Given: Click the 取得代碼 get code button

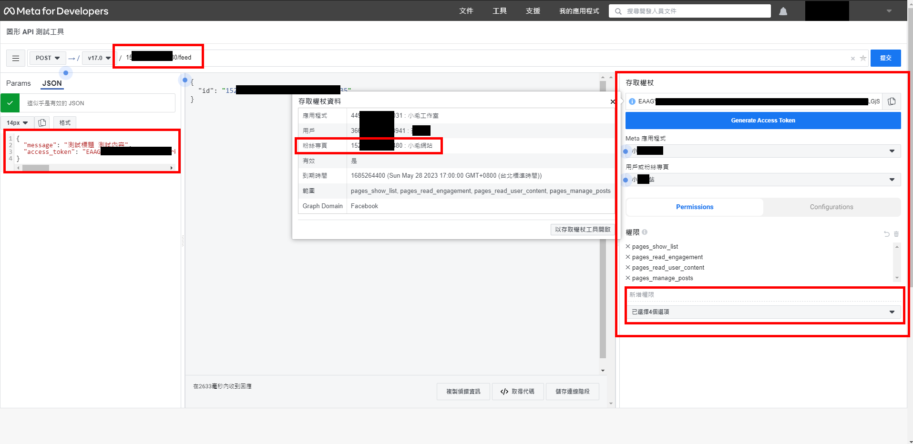Looking at the screenshot, I should (517, 392).
